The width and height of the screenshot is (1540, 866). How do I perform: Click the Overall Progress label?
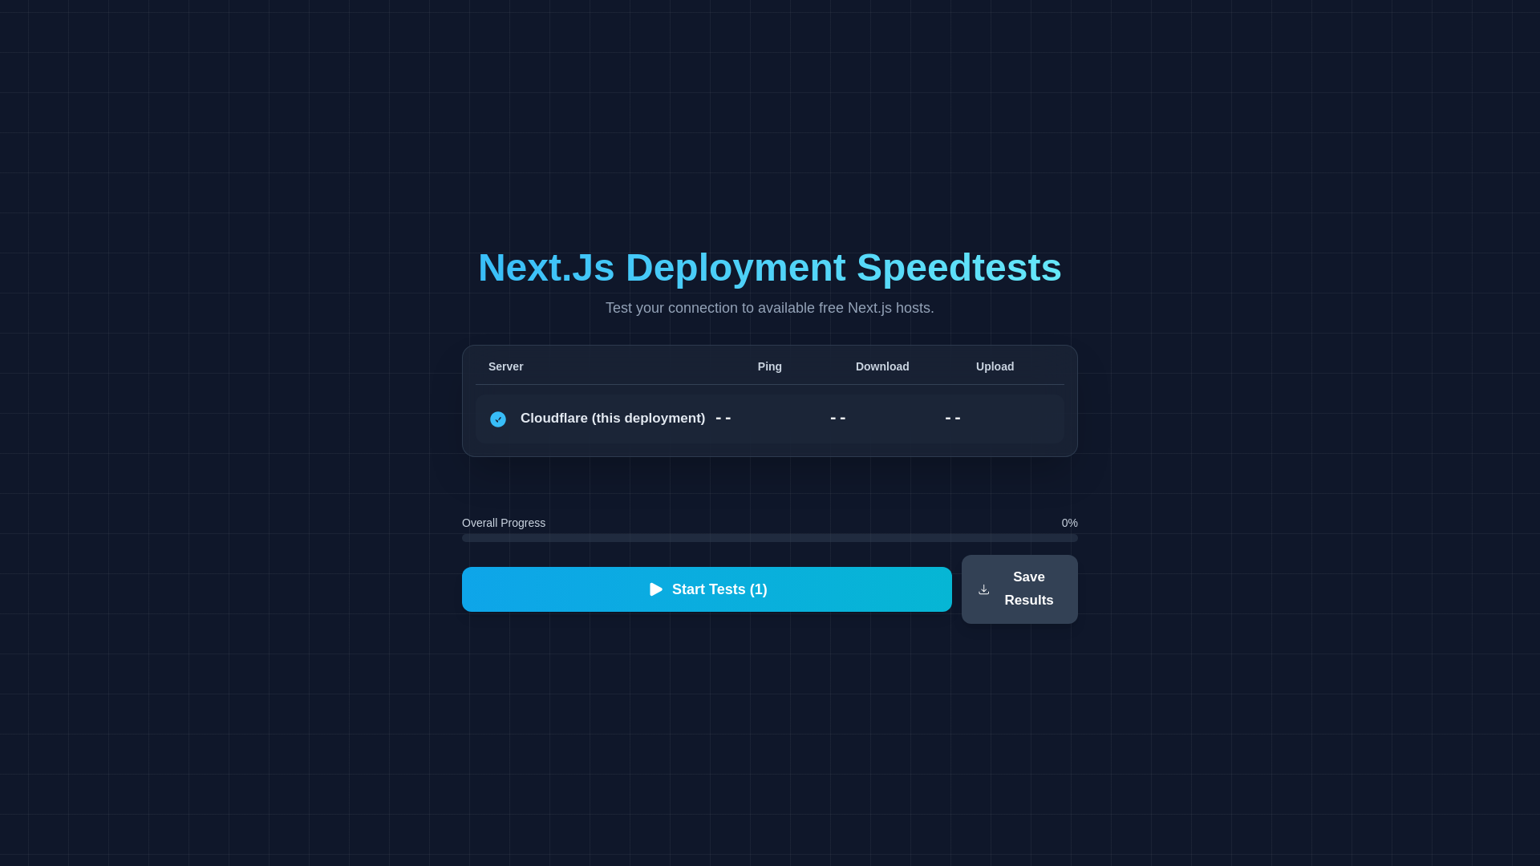(504, 523)
